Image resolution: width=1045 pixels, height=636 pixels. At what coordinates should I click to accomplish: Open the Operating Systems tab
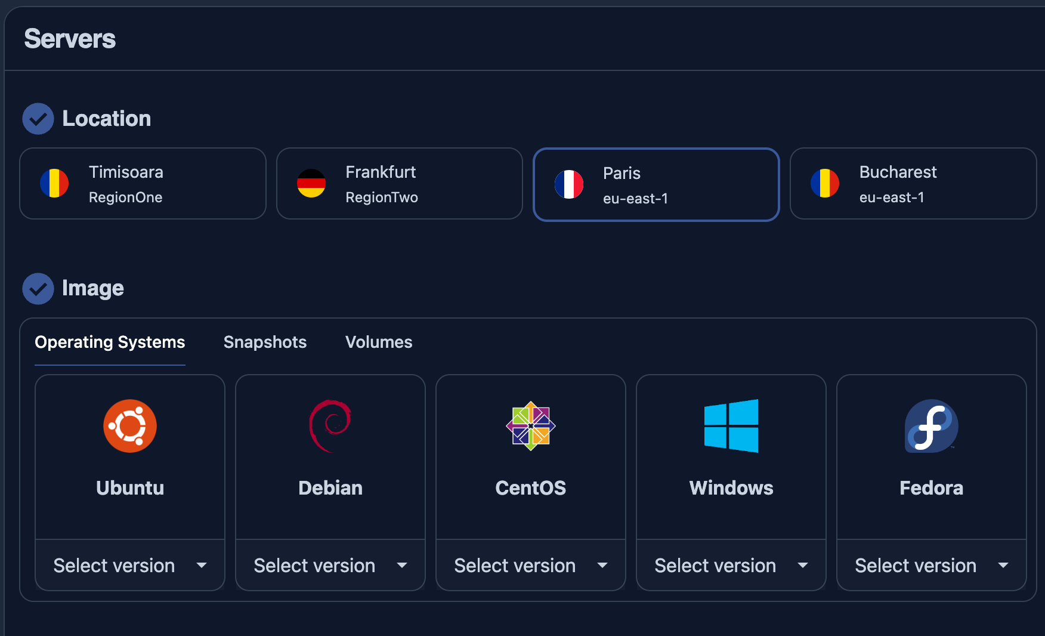109,342
